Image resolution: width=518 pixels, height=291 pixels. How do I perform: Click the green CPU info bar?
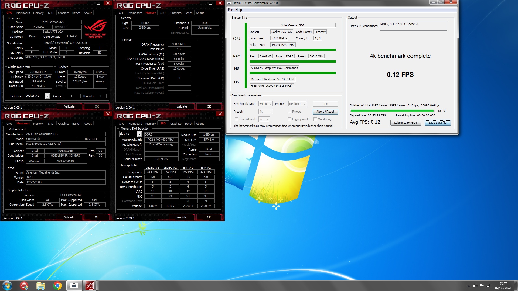(292, 50)
